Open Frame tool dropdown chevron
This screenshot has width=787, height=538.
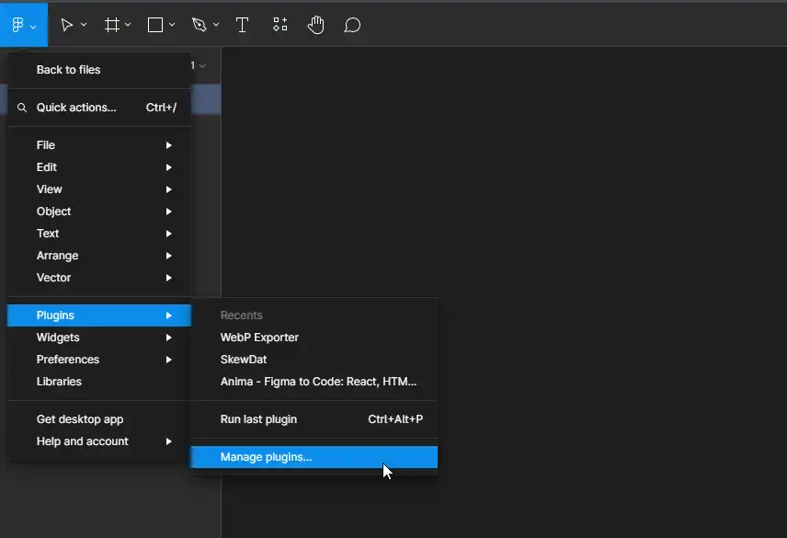point(128,25)
